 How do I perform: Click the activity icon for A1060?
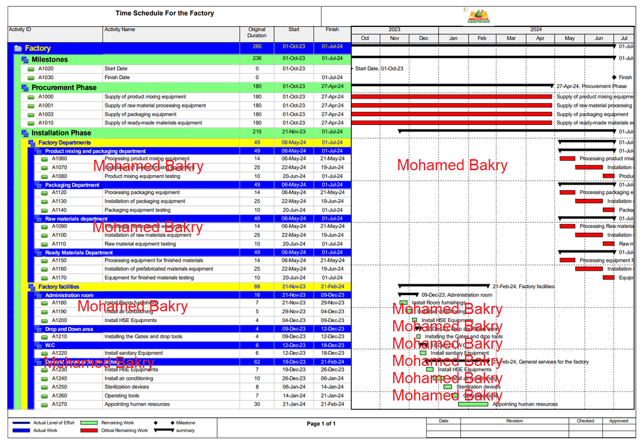(x=45, y=159)
